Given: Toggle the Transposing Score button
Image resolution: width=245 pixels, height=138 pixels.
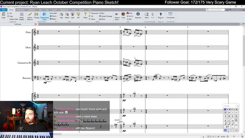Looking at the screenshot, I should [44, 16].
